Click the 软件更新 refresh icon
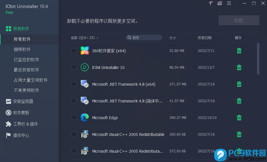The width and height of the screenshot is (267, 162). pos(8,113)
